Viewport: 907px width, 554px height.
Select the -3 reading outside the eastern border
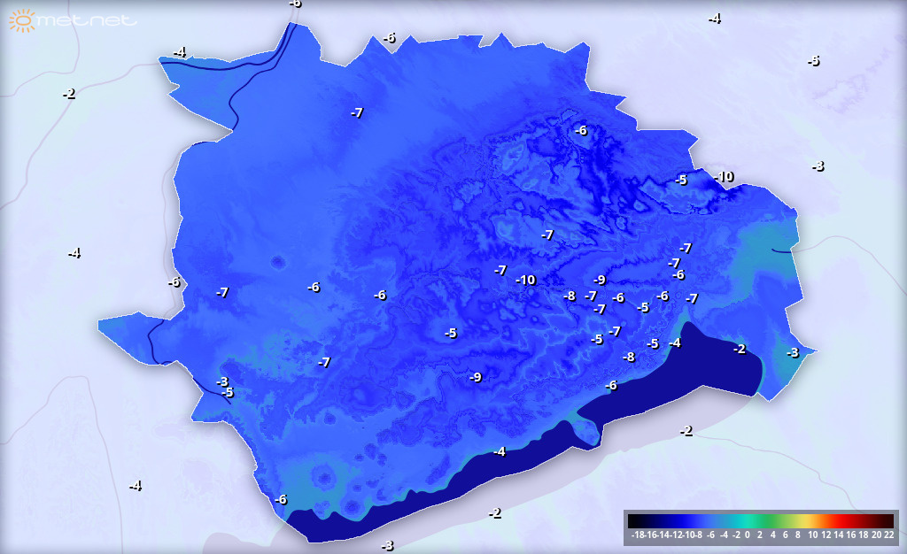click(x=818, y=166)
